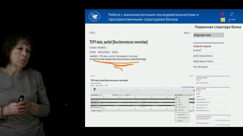Screen dimensions: 243x136
Task: Open the Taxonomy related link
Action: 198,97
